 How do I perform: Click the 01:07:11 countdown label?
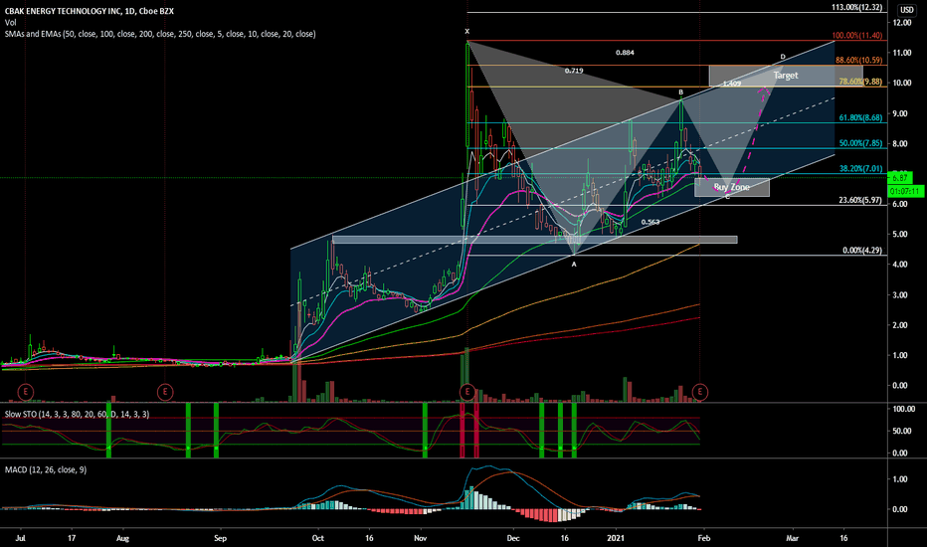[906, 191]
